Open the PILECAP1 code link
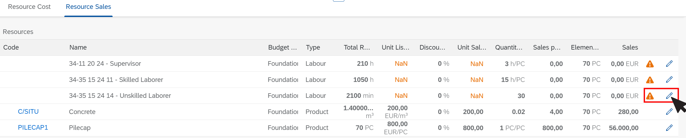This screenshot has height=138, width=686. click(x=33, y=127)
